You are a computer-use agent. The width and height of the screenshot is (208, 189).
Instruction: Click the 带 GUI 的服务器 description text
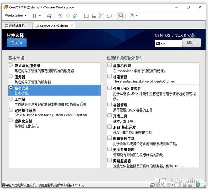tap(44, 71)
